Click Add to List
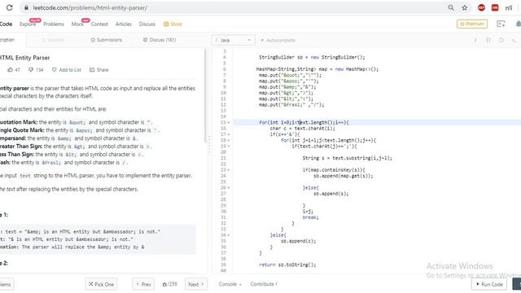The height and width of the screenshot is (293, 521). 67,70
